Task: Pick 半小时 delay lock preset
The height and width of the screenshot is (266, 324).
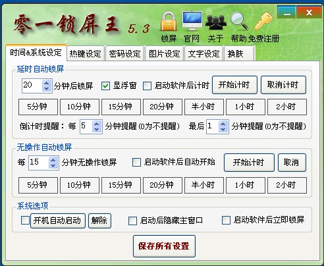Action: coord(204,107)
